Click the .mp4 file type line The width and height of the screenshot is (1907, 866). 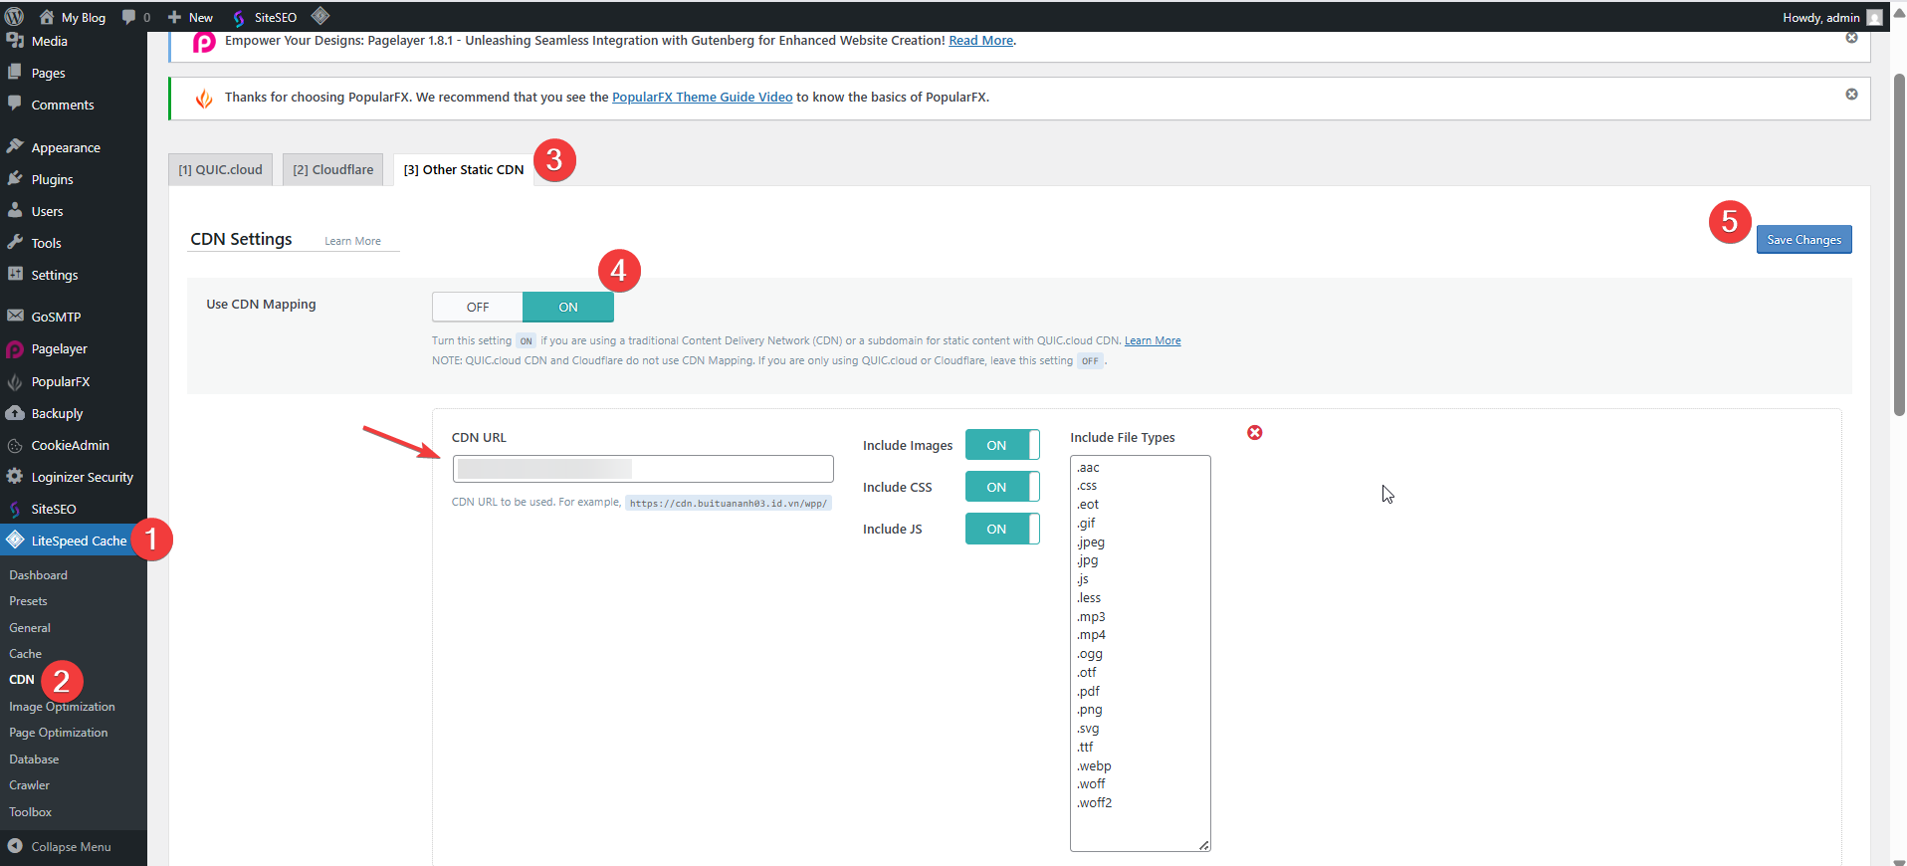pyautogui.click(x=1091, y=634)
